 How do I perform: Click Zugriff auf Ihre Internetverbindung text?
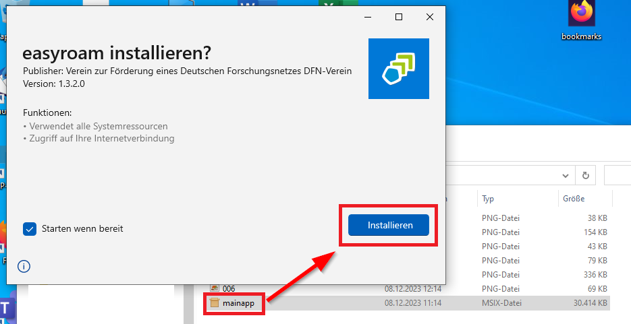[102, 139]
